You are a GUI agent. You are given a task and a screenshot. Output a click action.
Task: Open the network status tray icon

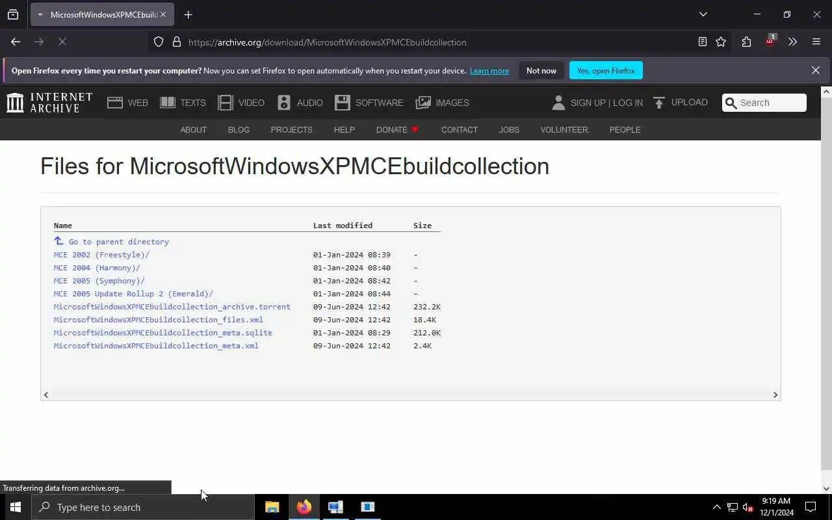click(733, 507)
